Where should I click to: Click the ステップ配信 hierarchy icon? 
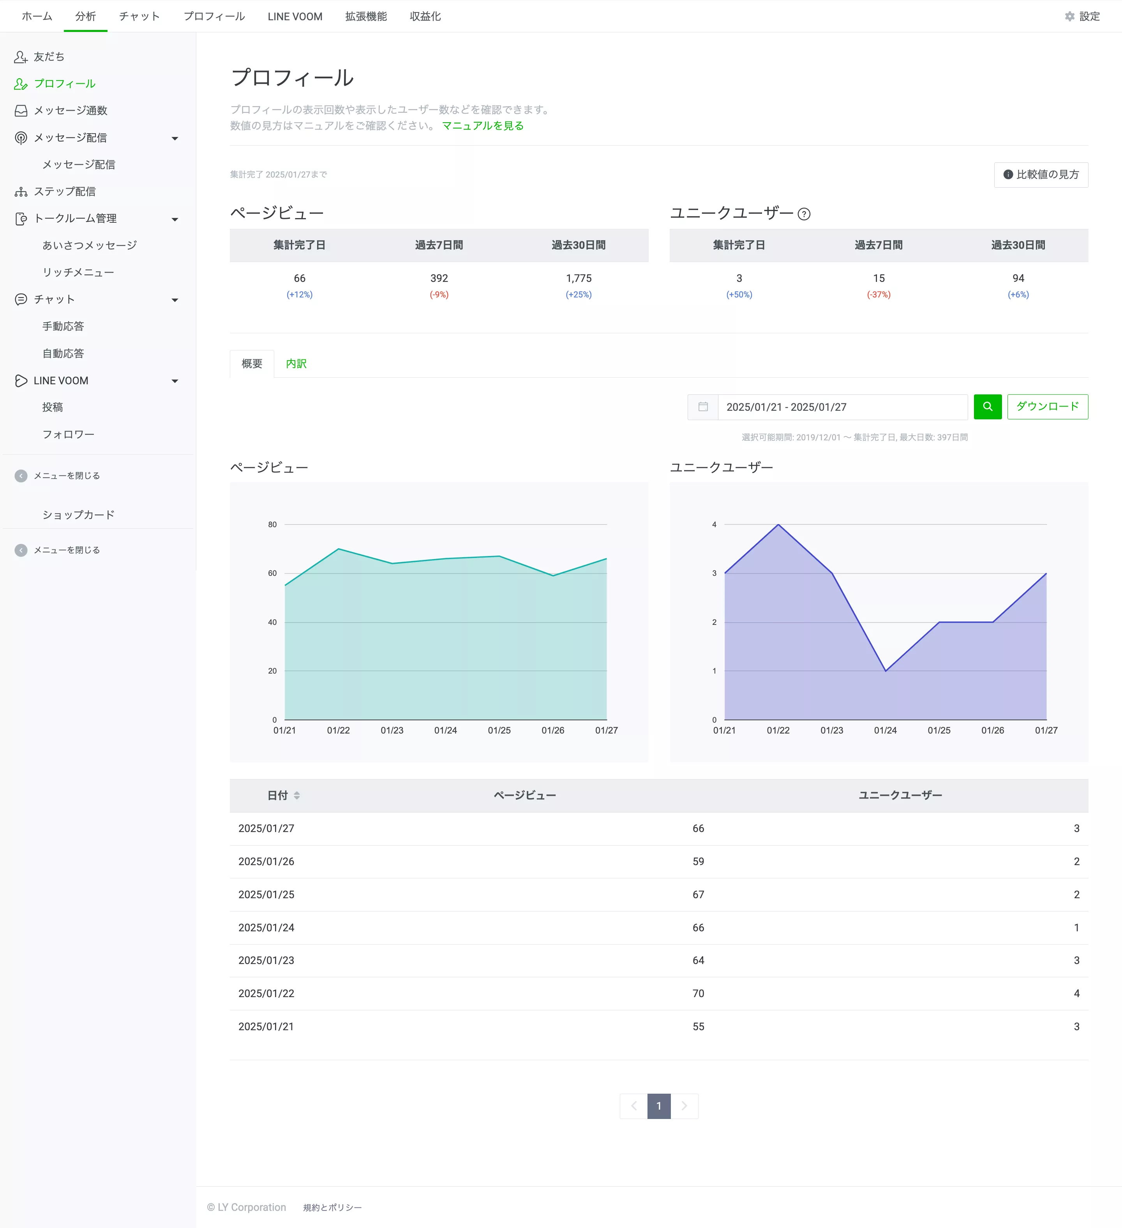coord(21,192)
